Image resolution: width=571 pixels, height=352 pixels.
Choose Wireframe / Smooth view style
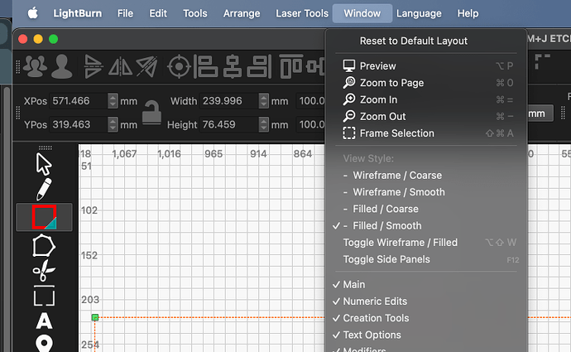[398, 192]
